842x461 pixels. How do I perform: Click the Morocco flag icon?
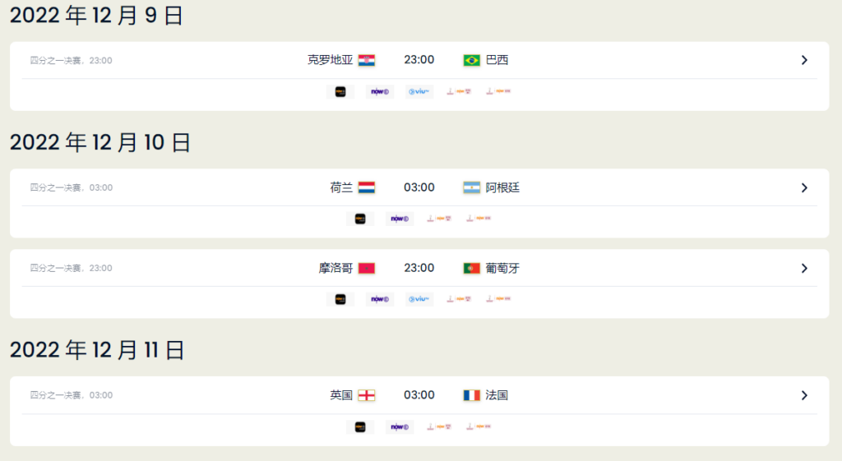(367, 268)
